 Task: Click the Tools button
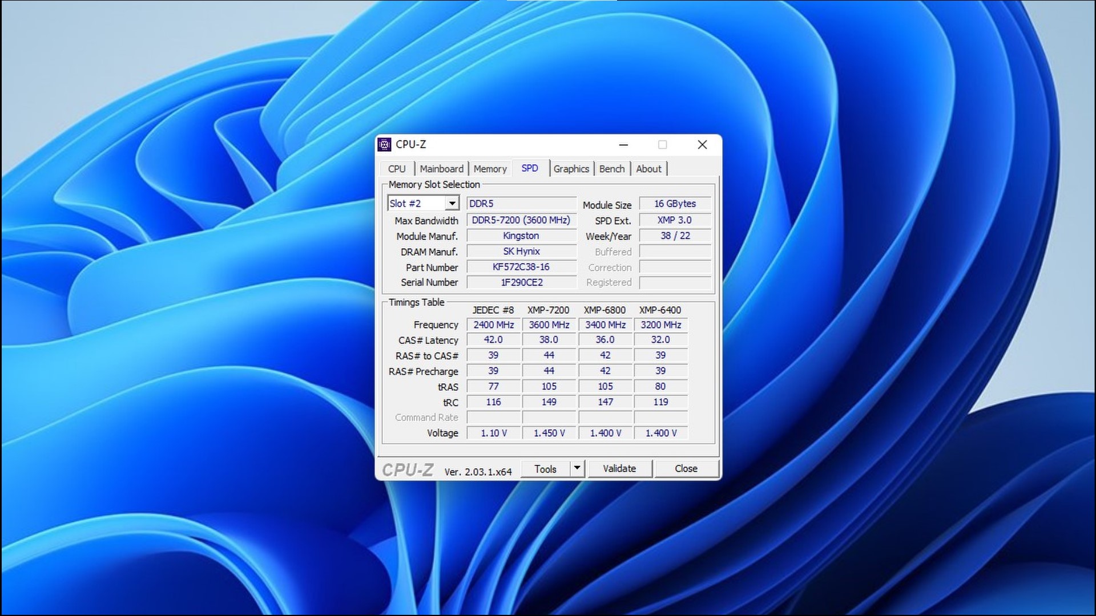[545, 469]
